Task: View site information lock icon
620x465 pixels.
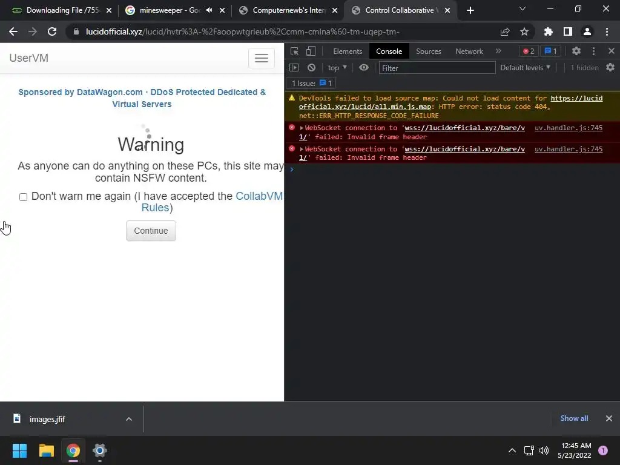Action: click(x=76, y=31)
